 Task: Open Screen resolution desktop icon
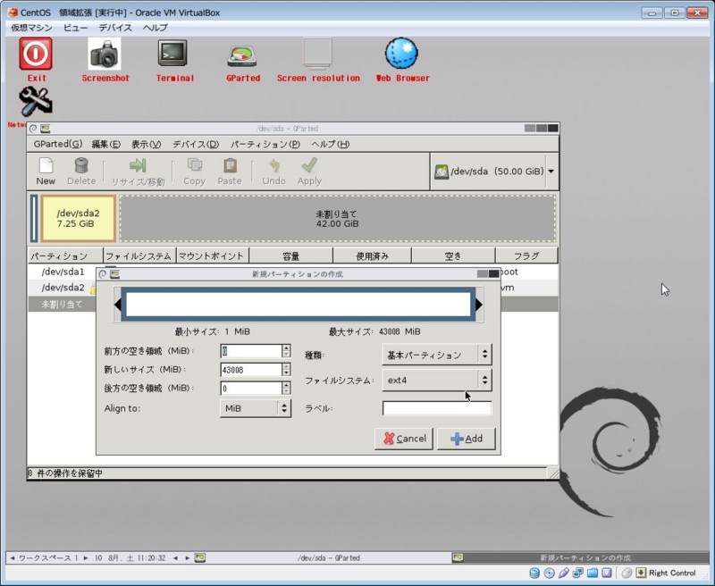tap(317, 54)
